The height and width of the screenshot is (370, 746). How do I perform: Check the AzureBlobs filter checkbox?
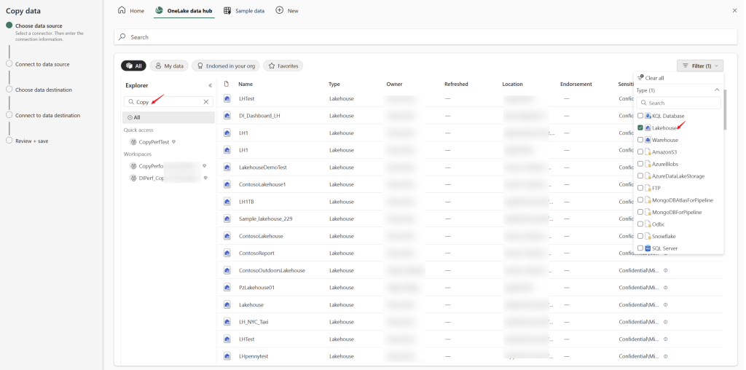coord(640,164)
